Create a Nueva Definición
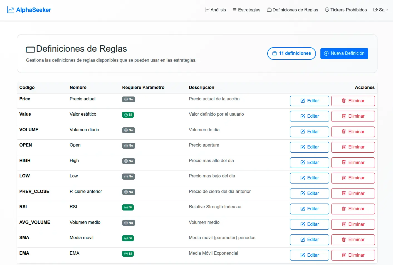Viewport: 393px width, 265px height. (x=344, y=53)
